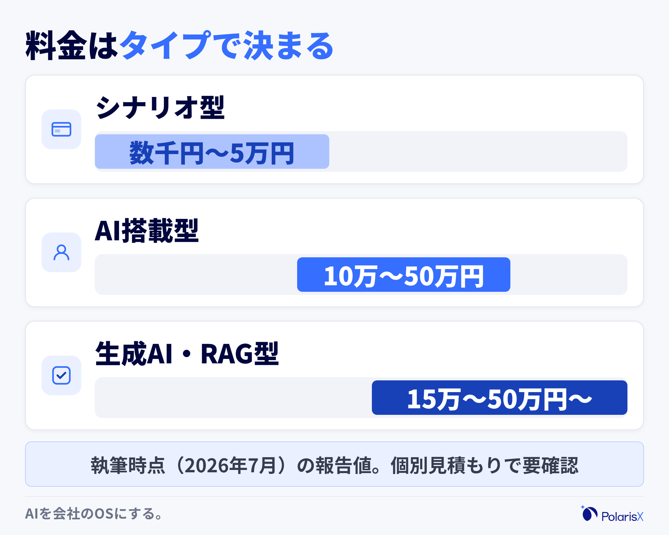Viewport: 669px width, 535px height.
Task: Click the AIを会社のOSにする tagline
Action: coord(94,514)
